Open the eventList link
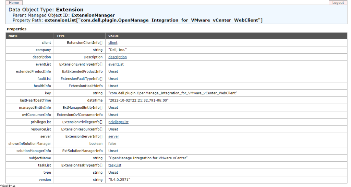 [116, 64]
